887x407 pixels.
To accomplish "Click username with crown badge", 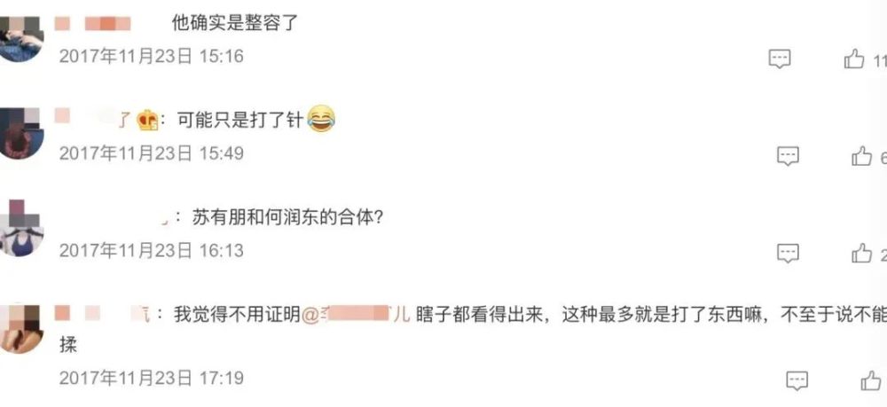I will click(107, 120).
